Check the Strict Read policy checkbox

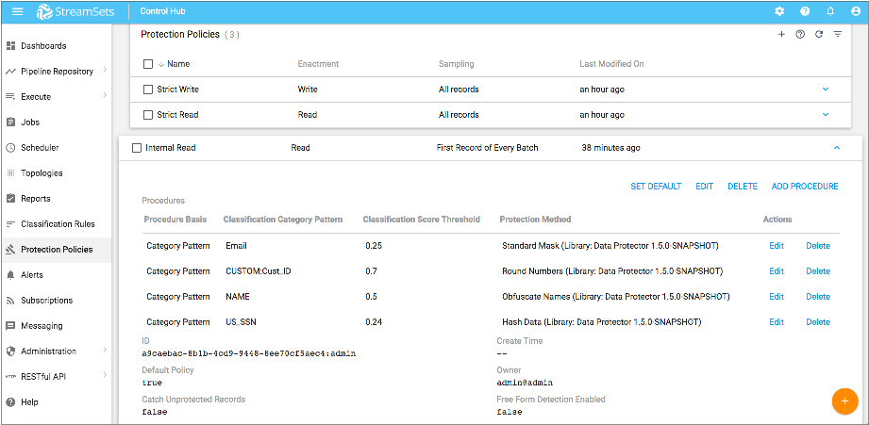click(x=147, y=115)
